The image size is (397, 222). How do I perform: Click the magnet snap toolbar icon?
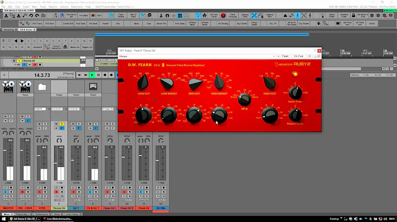pos(168,15)
